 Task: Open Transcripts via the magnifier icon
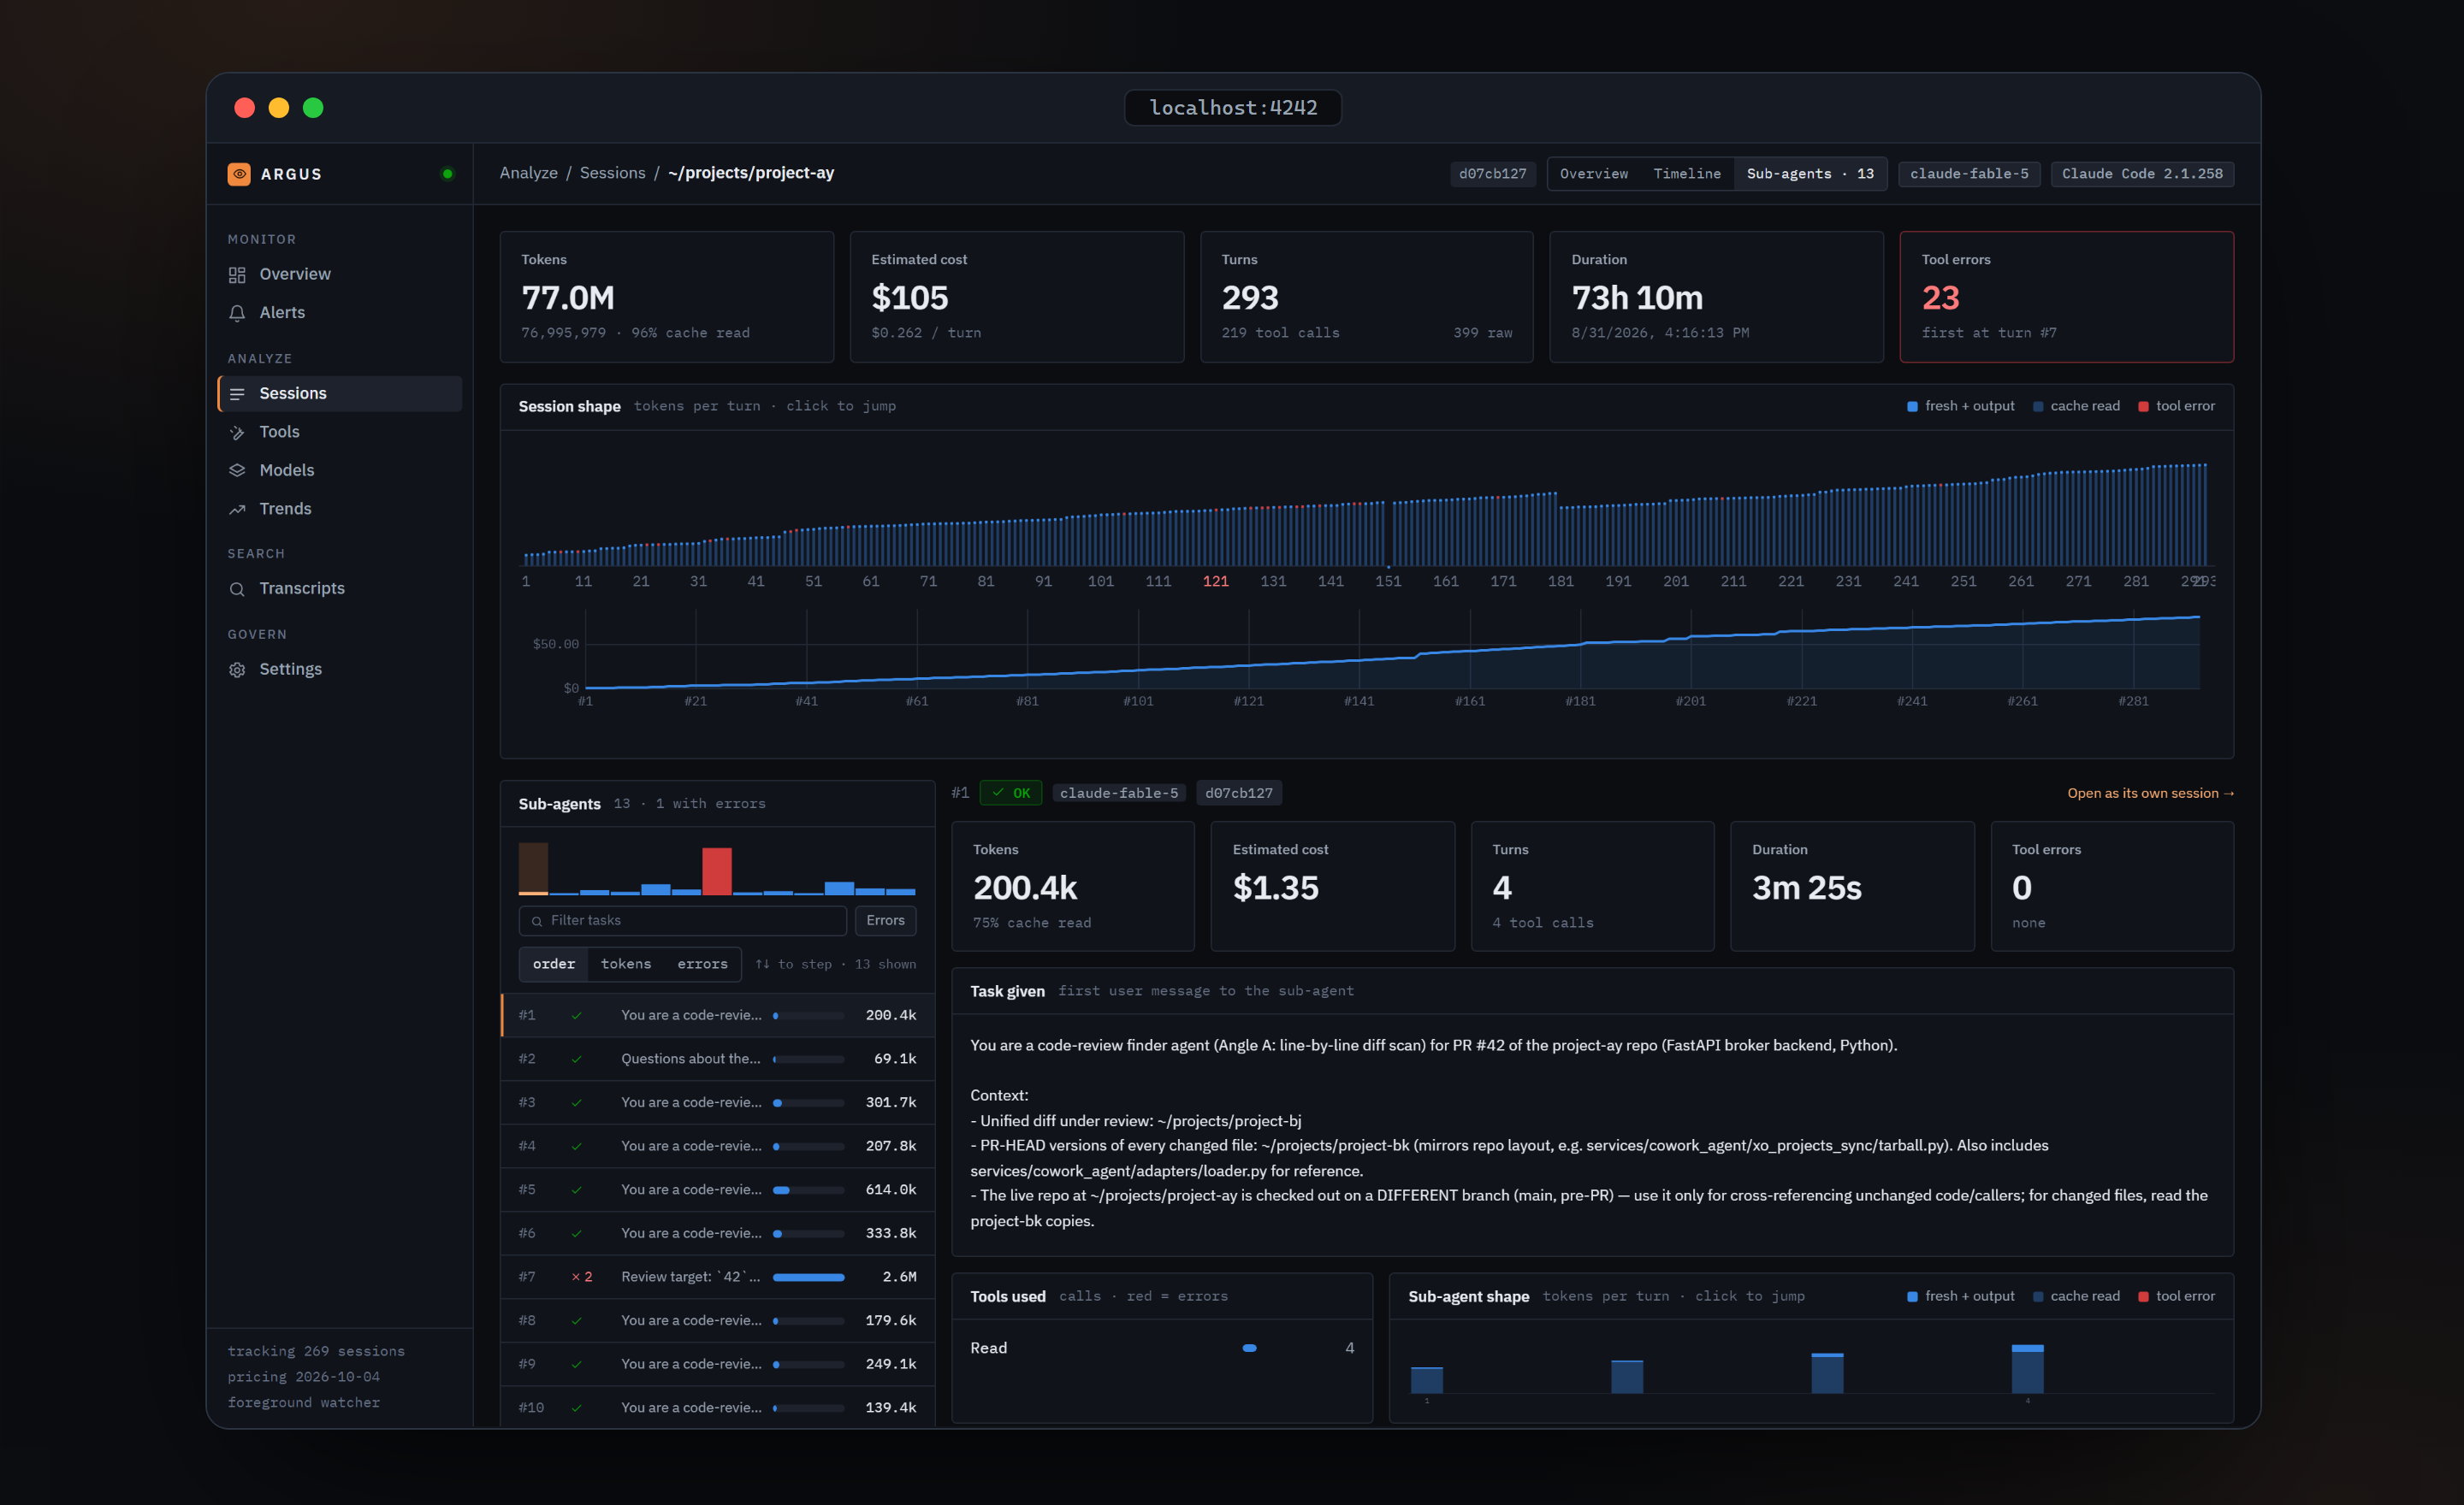[x=237, y=590]
